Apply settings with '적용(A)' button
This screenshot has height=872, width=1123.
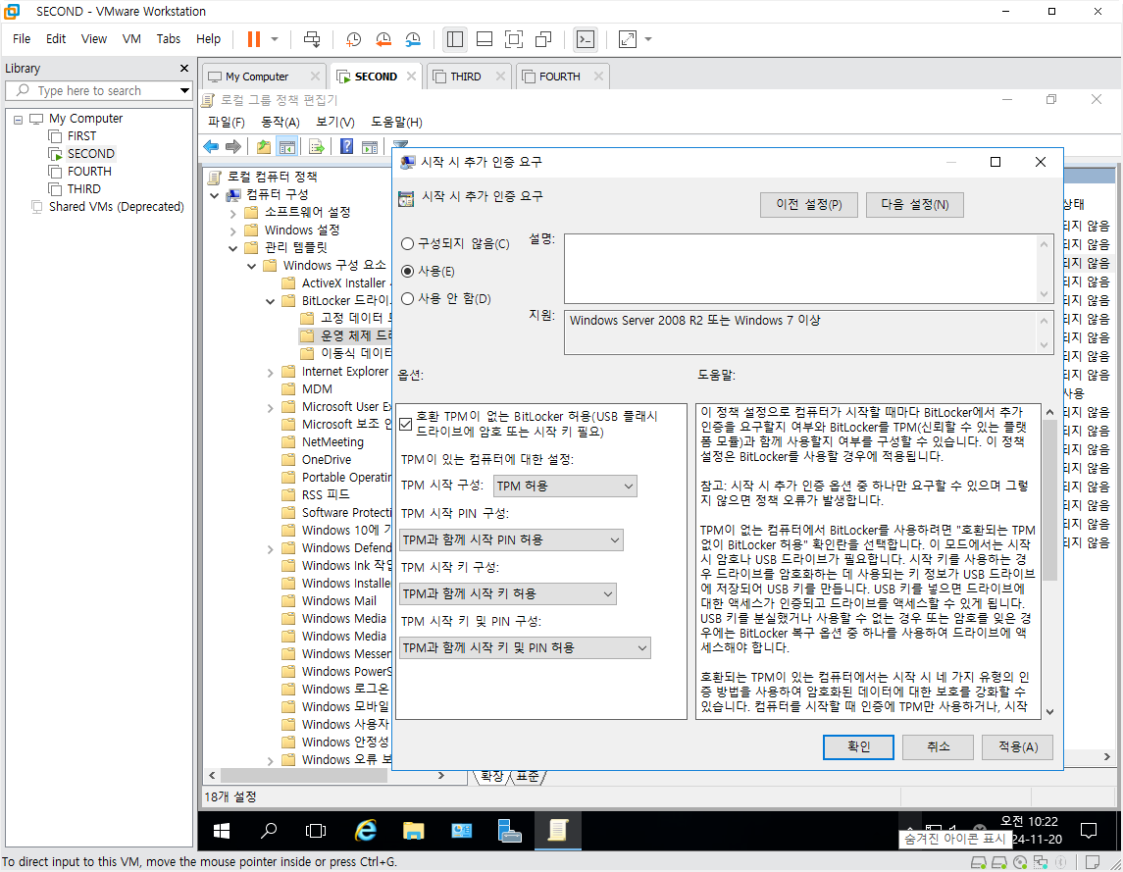(1018, 746)
